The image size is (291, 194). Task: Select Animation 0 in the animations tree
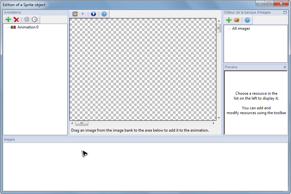(x=28, y=27)
